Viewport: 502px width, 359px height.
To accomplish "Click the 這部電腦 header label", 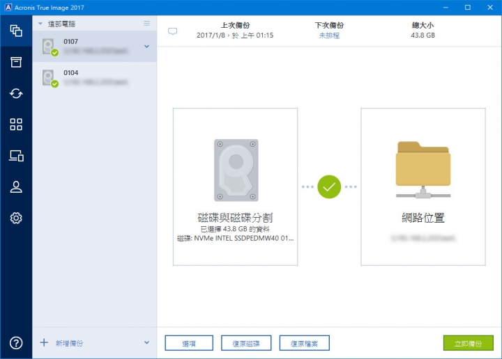I will coord(62,24).
